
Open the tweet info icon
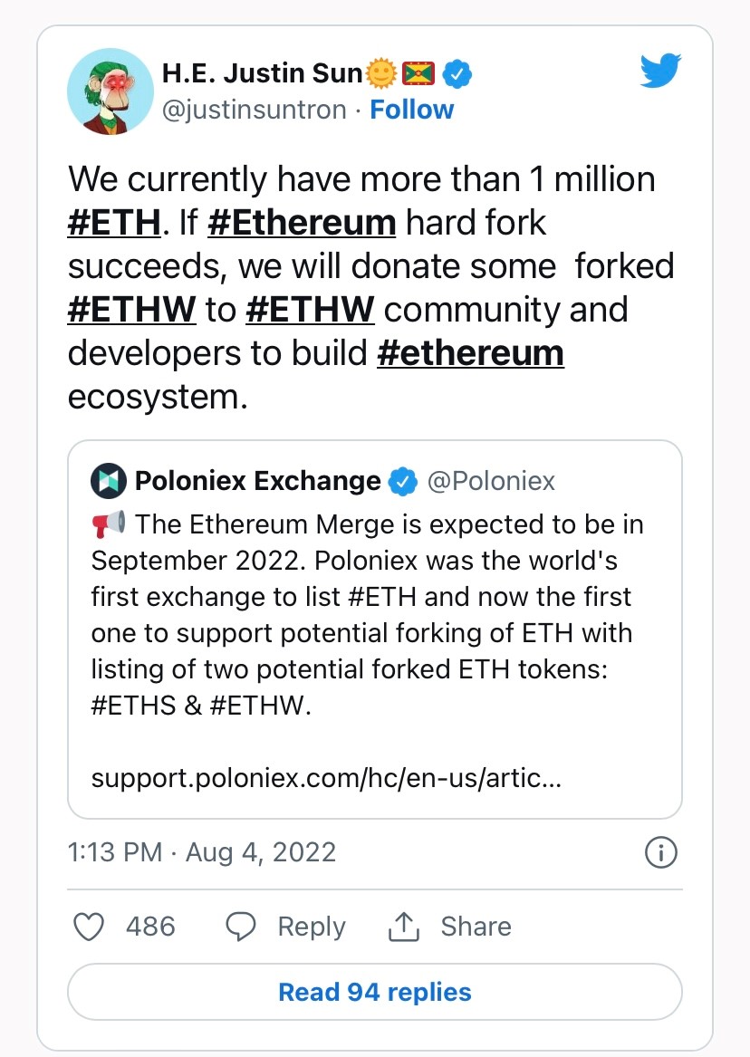660,852
